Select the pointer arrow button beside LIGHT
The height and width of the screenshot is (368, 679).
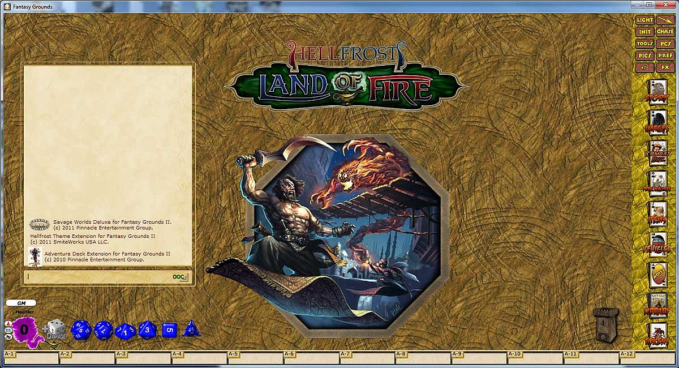click(x=665, y=20)
